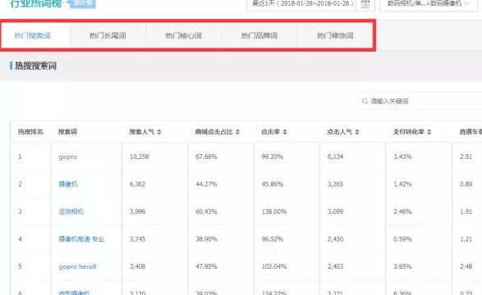The height and width of the screenshot is (295, 482).
Task: Click the 行业热词榜 page title
Action: pos(35,3)
